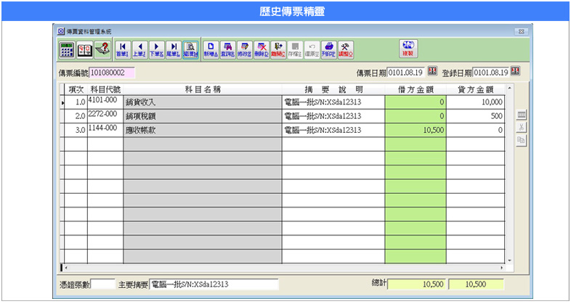Go to first record (首筆)
The width and height of the screenshot is (571, 304).
click(122, 49)
